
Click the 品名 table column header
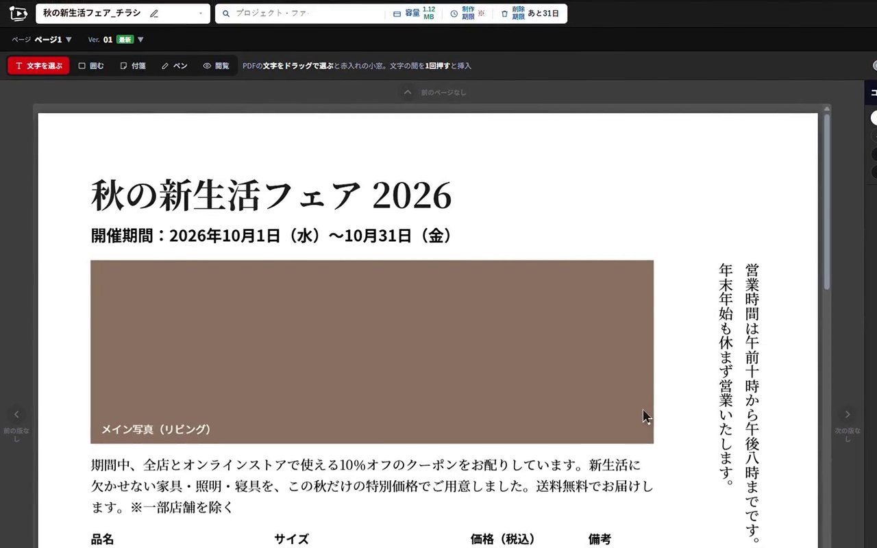(x=103, y=540)
